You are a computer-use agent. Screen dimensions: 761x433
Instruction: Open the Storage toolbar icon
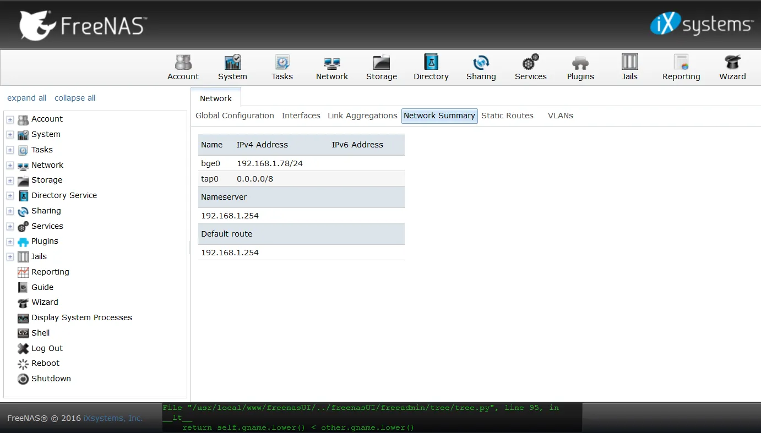coord(381,66)
